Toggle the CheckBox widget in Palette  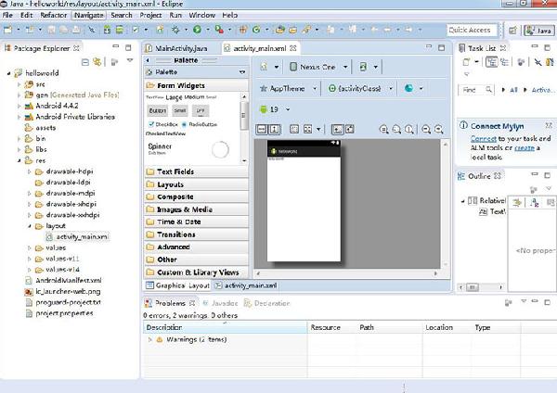pos(162,124)
